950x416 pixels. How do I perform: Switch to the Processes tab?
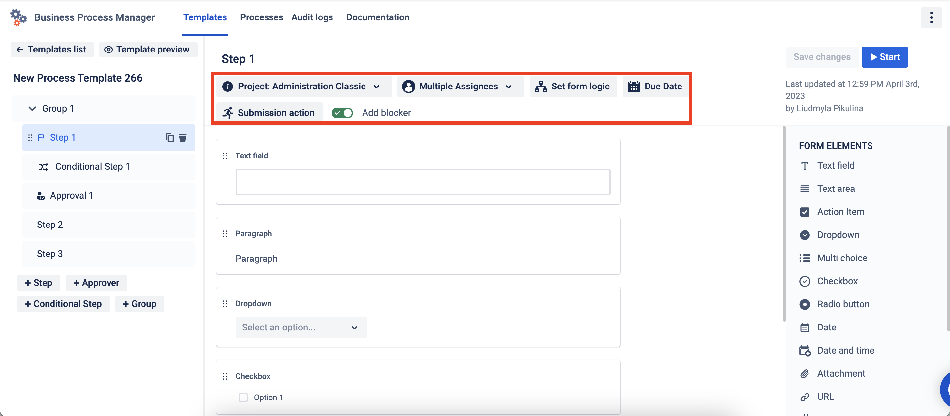coord(261,17)
